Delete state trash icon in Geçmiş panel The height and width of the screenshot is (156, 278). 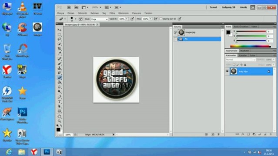point(218,134)
